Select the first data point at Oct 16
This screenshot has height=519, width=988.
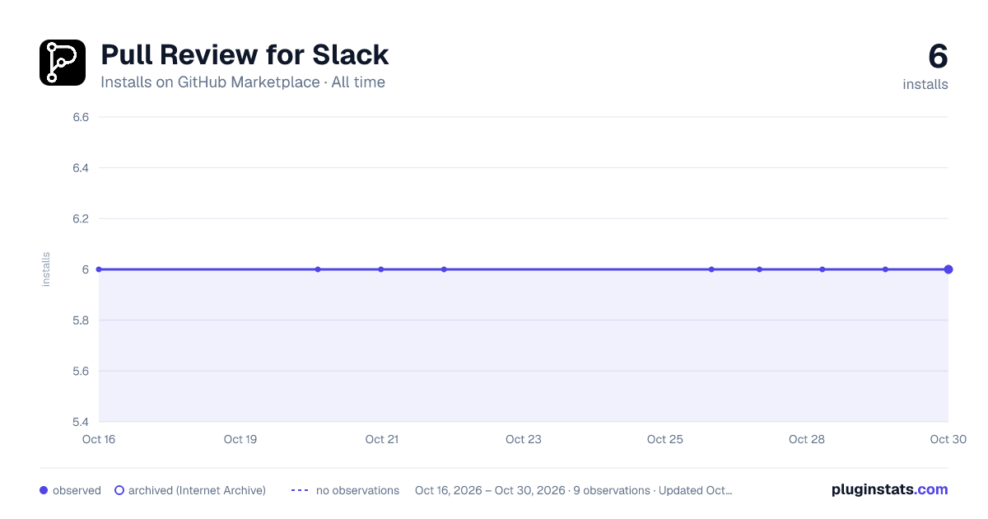(x=99, y=269)
